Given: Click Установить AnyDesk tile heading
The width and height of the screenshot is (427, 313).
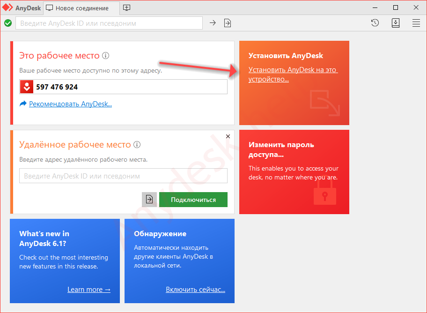Looking at the screenshot, I should click(x=286, y=56).
